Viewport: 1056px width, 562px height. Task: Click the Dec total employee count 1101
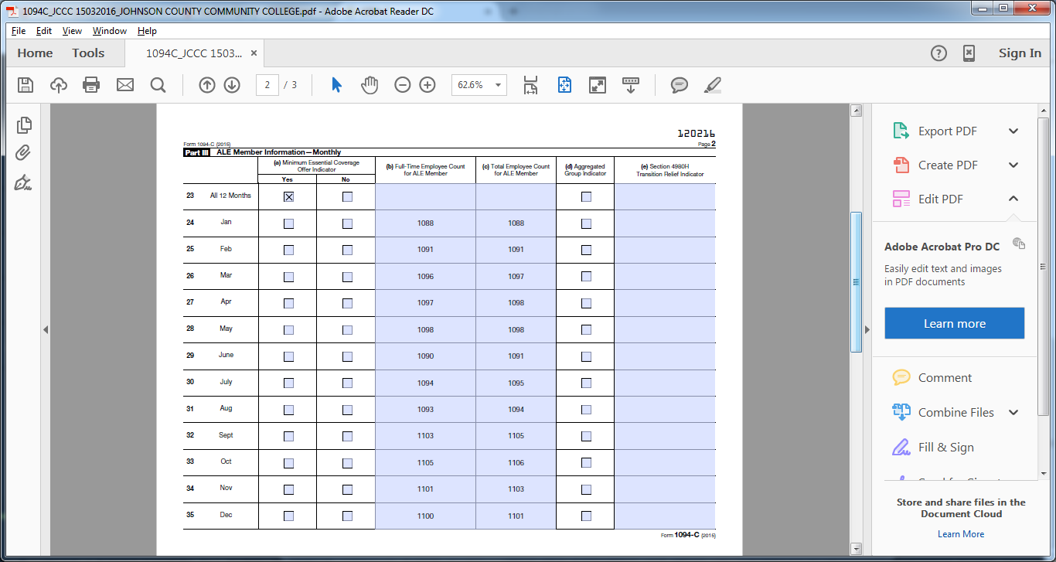[x=516, y=516]
